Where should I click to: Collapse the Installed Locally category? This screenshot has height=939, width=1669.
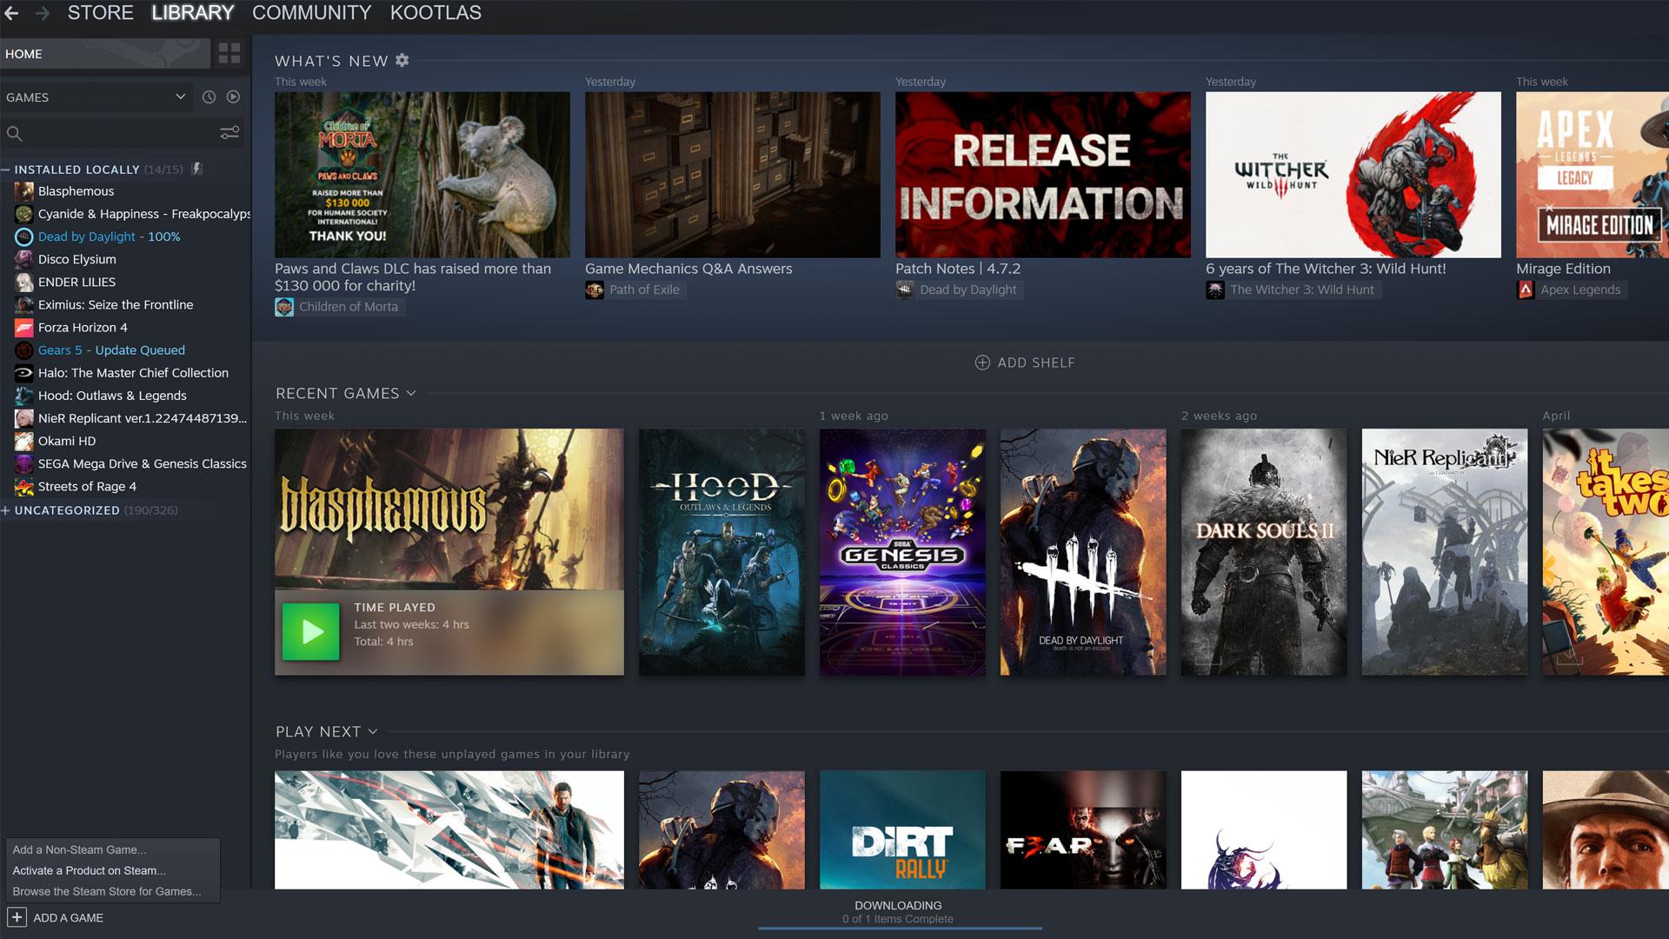pyautogui.click(x=5, y=170)
